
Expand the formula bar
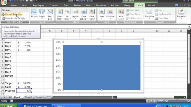pos(189,26)
